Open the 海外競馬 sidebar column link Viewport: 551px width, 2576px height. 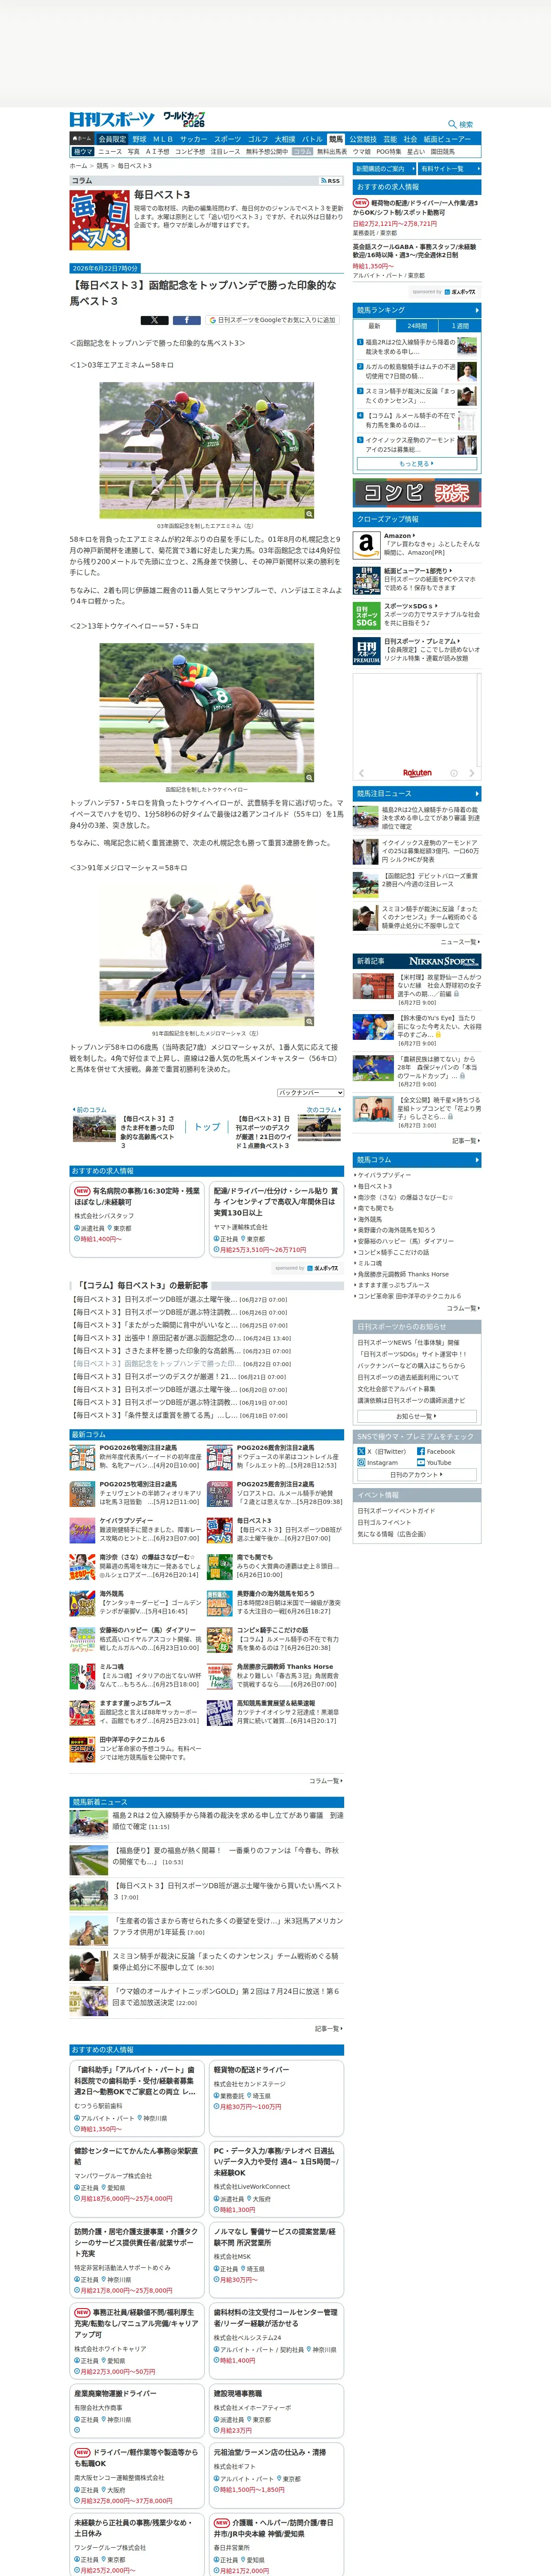pyautogui.click(x=369, y=1219)
